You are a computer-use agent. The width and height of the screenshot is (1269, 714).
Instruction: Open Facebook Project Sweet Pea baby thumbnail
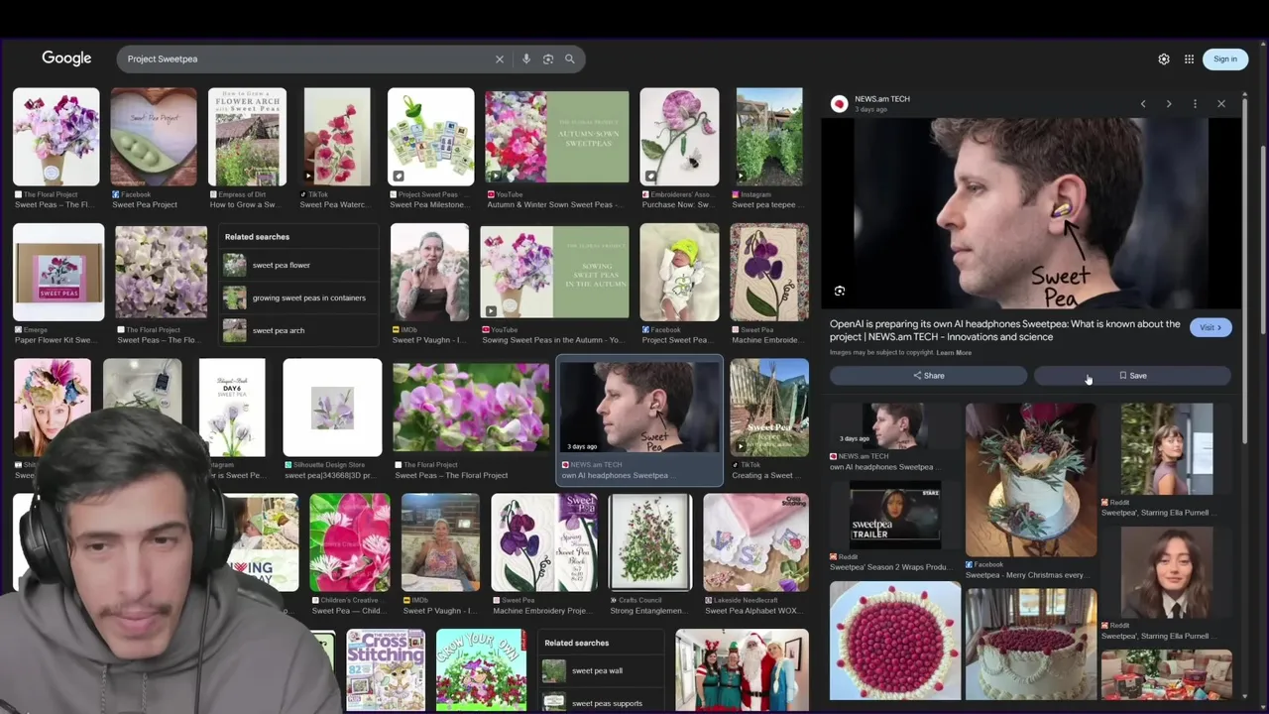[679, 273]
